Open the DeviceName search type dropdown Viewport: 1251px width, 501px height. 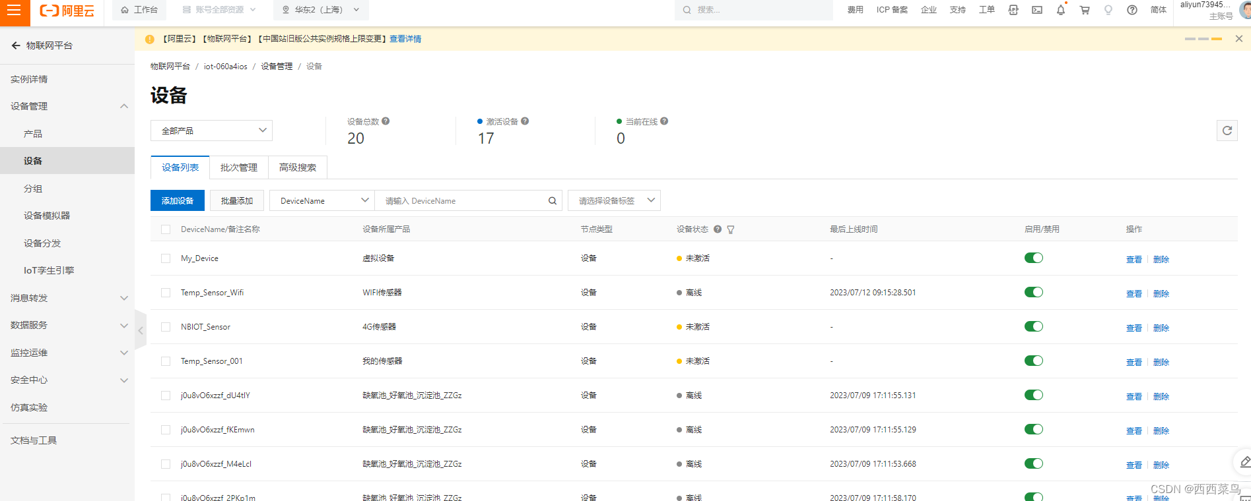coord(322,200)
